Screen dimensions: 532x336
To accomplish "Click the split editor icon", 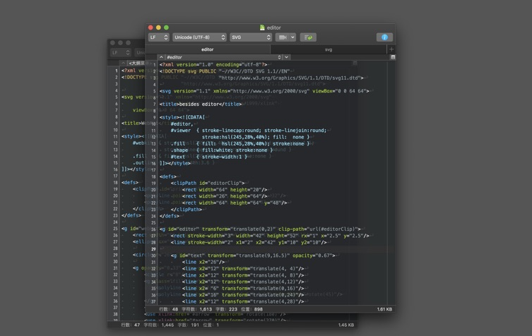I will pyautogui.click(x=393, y=57).
